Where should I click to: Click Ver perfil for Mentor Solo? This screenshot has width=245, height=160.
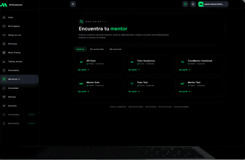[x=83, y=91]
